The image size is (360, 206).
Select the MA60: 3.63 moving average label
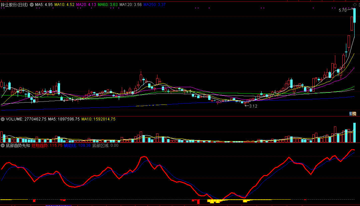(108, 5)
